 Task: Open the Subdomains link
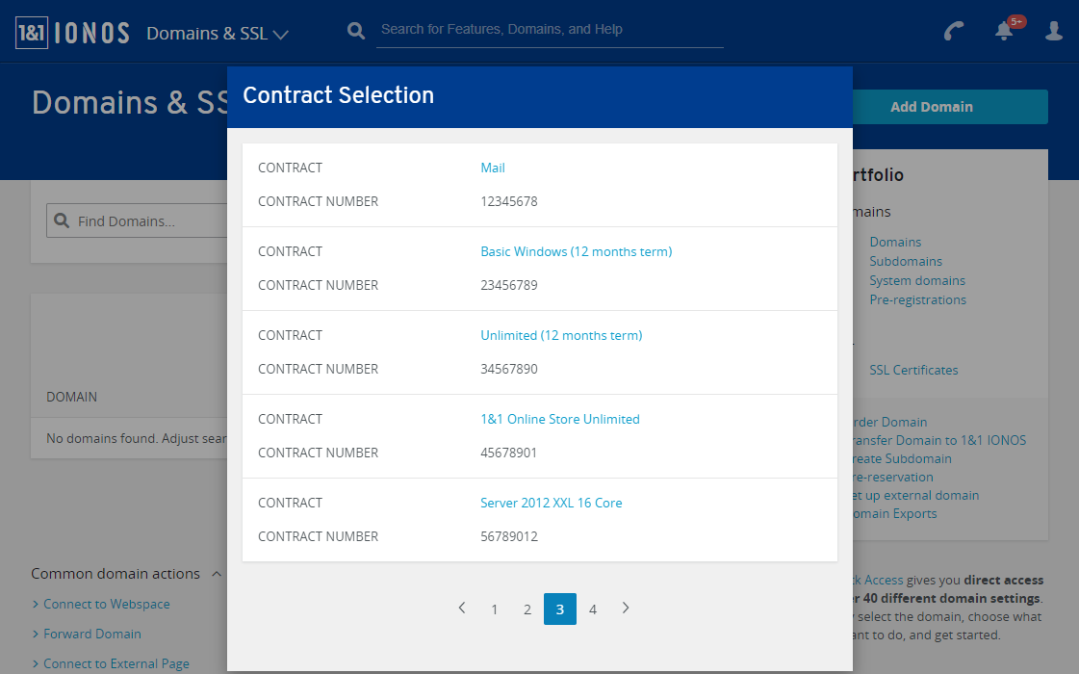(x=906, y=261)
